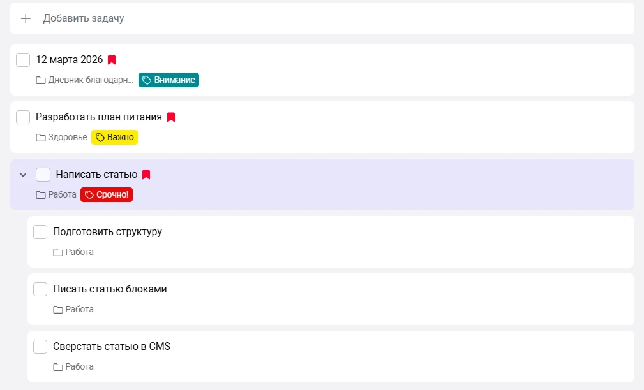This screenshot has width=644, height=390.
Task: Select the 'Писать статью блоками' subtask title
Action: (110, 289)
